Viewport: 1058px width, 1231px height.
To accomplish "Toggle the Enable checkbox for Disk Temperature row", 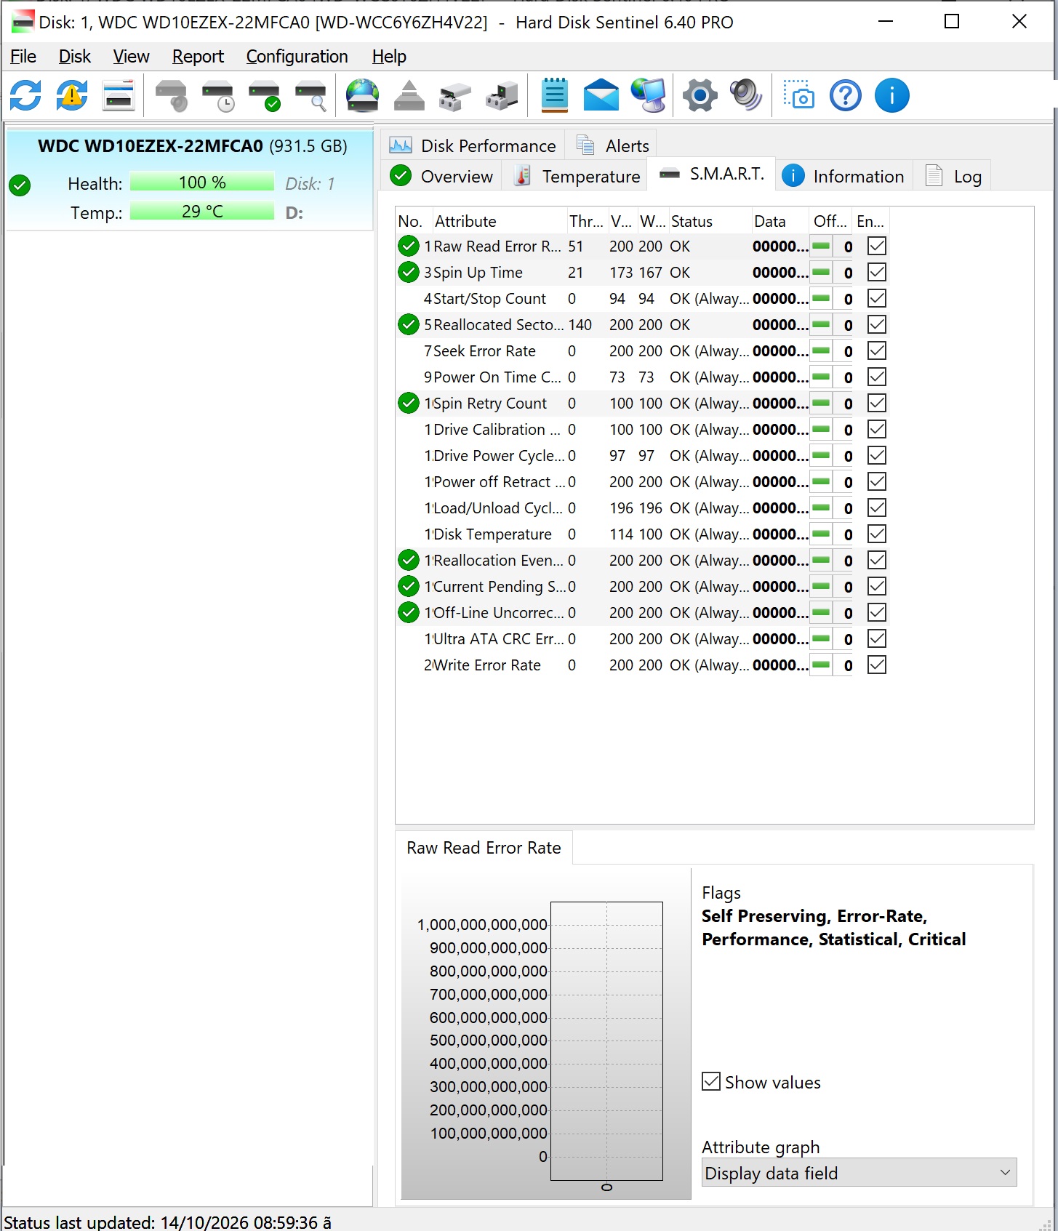I will click(877, 534).
